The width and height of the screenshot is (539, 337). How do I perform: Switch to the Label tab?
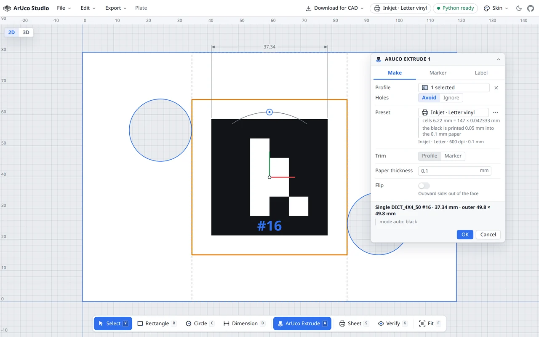tap(481, 73)
